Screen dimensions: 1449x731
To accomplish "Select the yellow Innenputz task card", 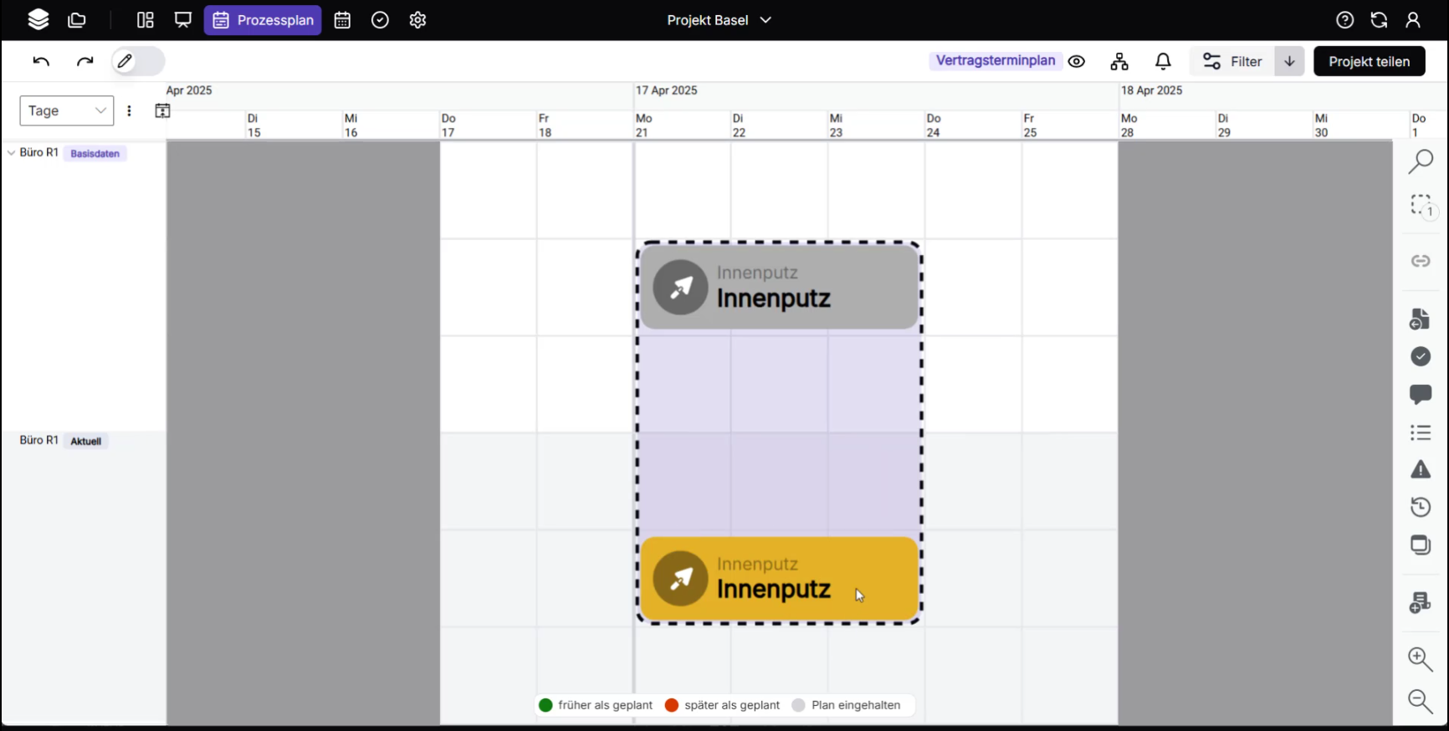I will [780, 579].
